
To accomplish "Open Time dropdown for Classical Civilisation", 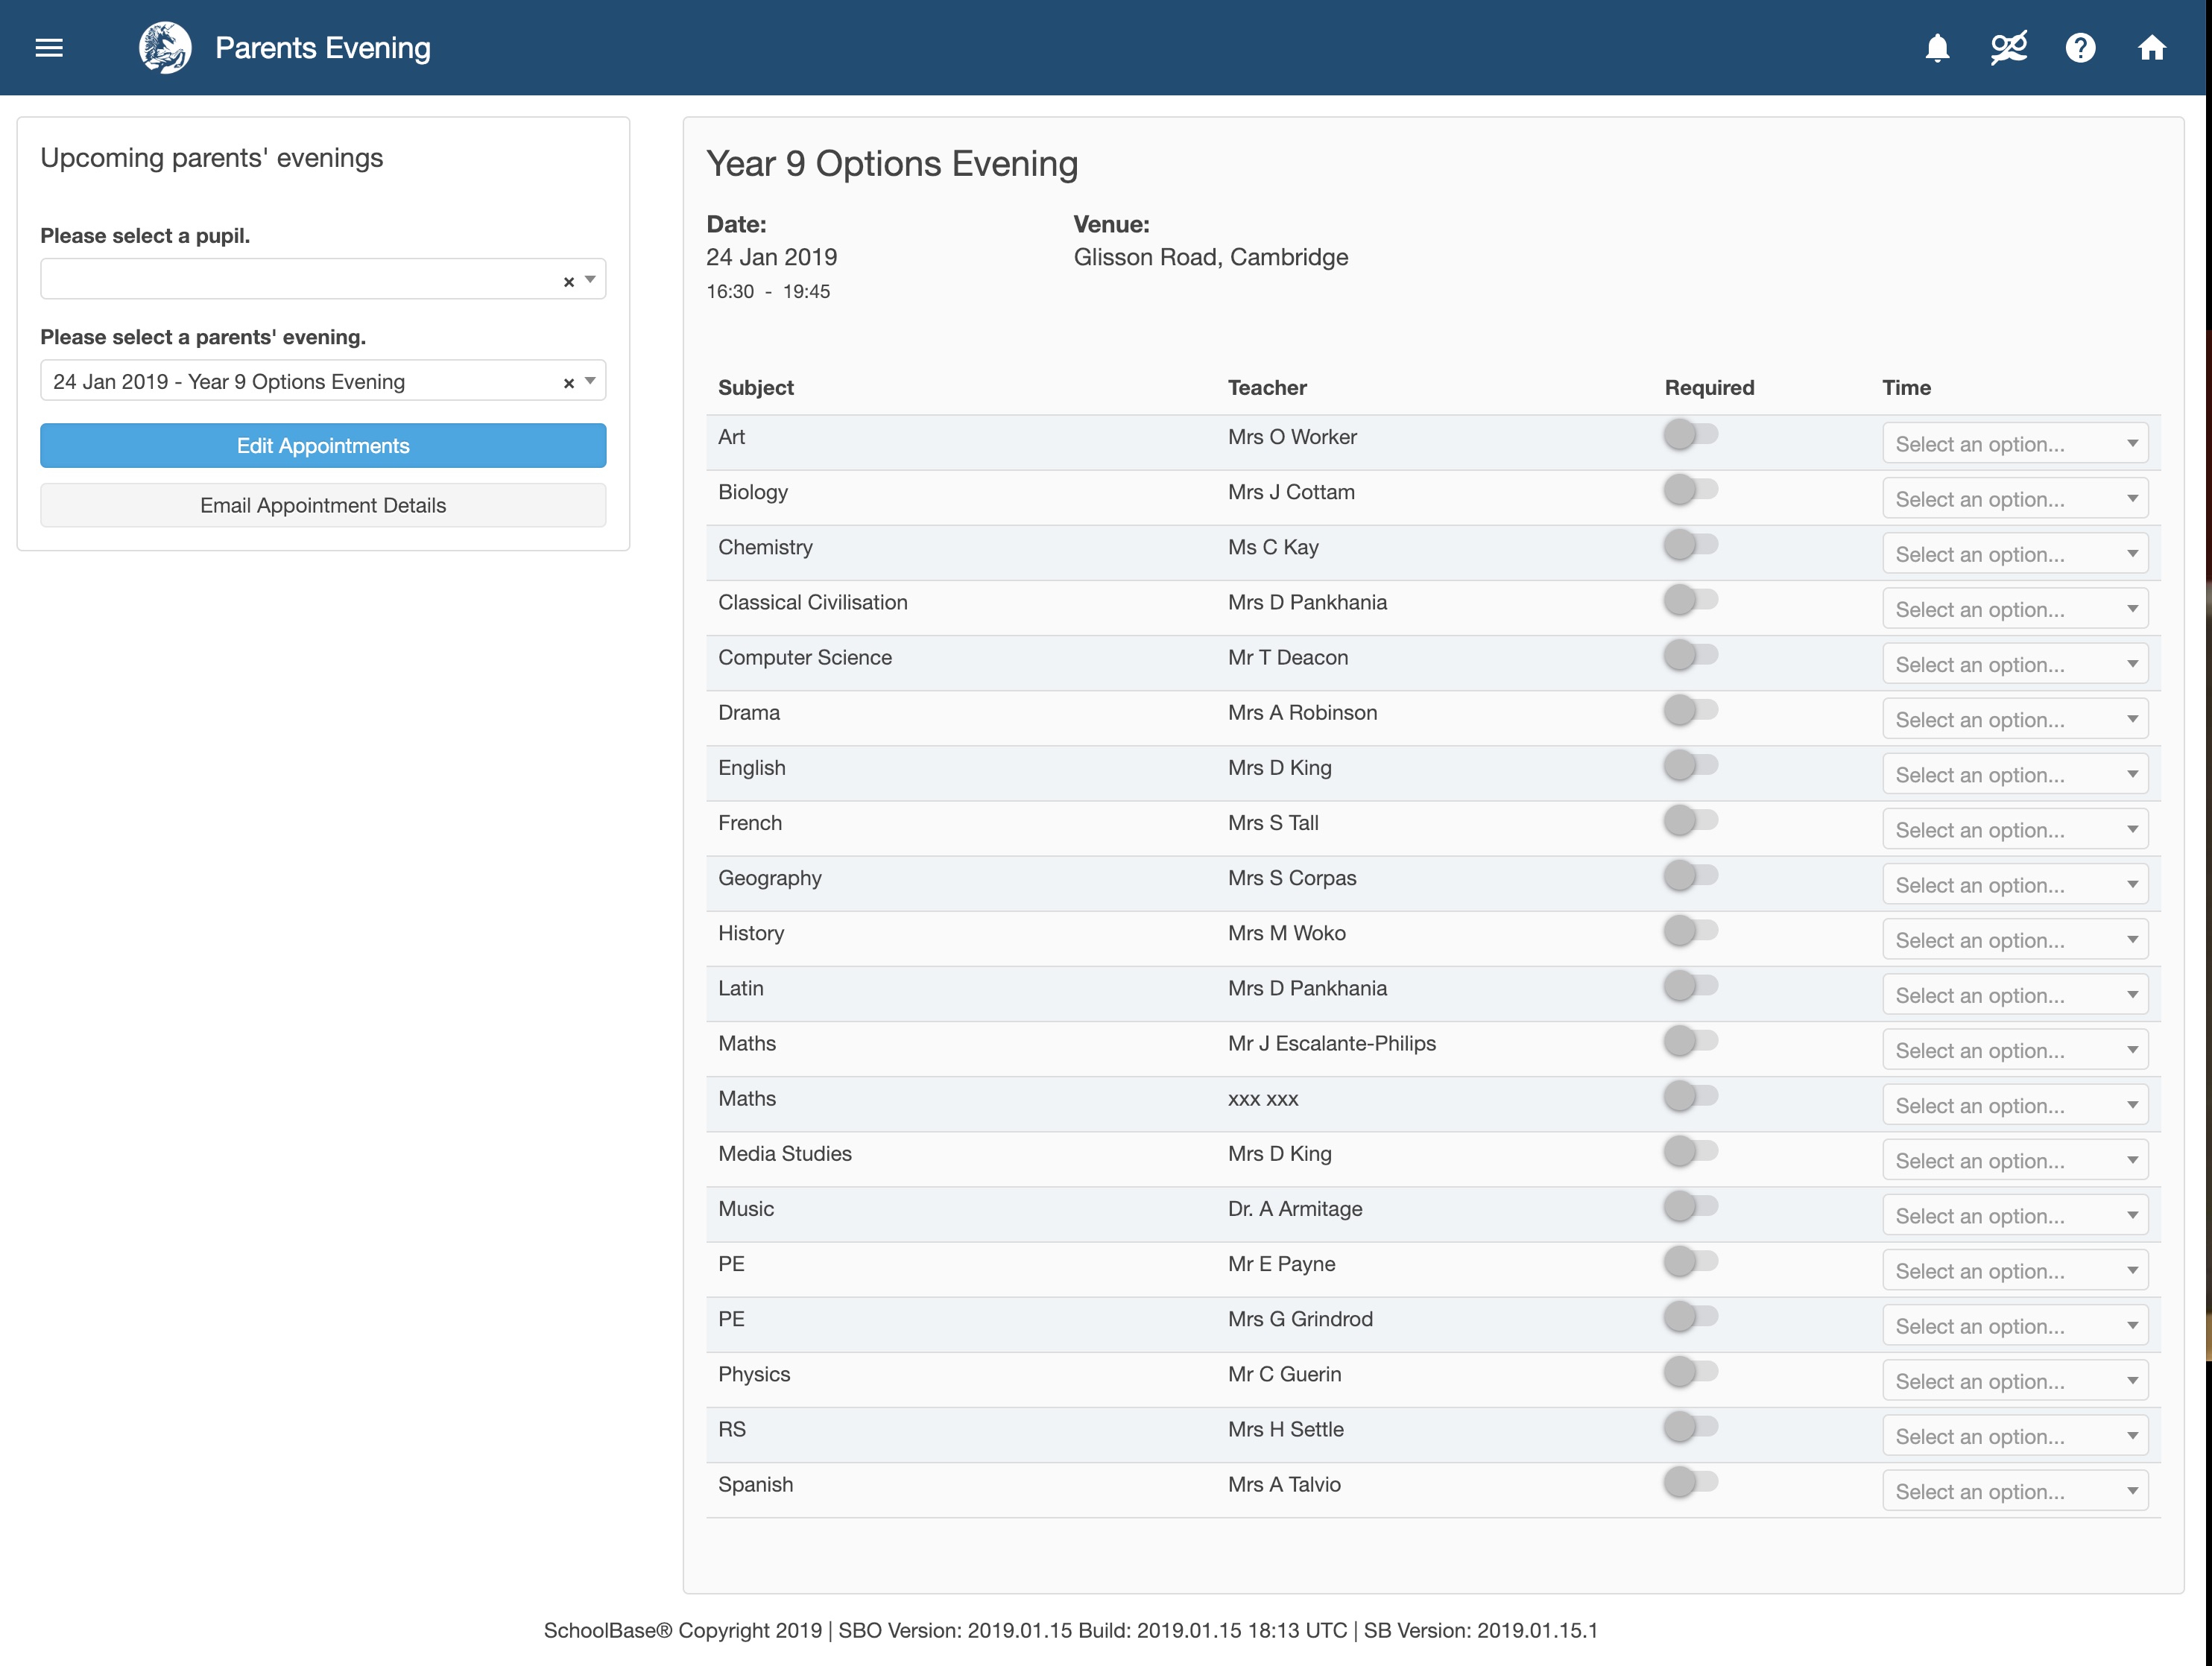I will 2015,608.
